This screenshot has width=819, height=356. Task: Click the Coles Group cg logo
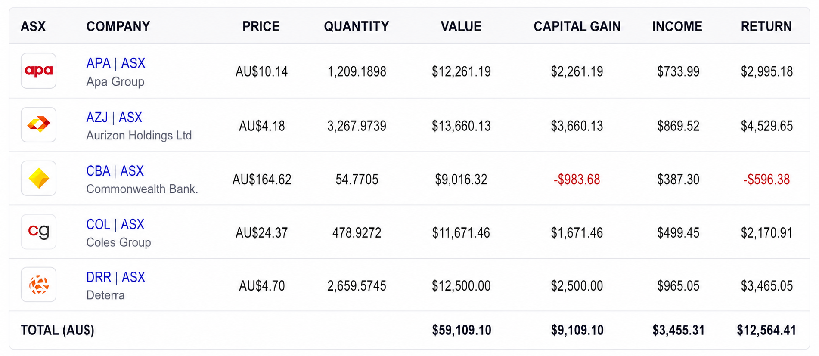pos(39,232)
